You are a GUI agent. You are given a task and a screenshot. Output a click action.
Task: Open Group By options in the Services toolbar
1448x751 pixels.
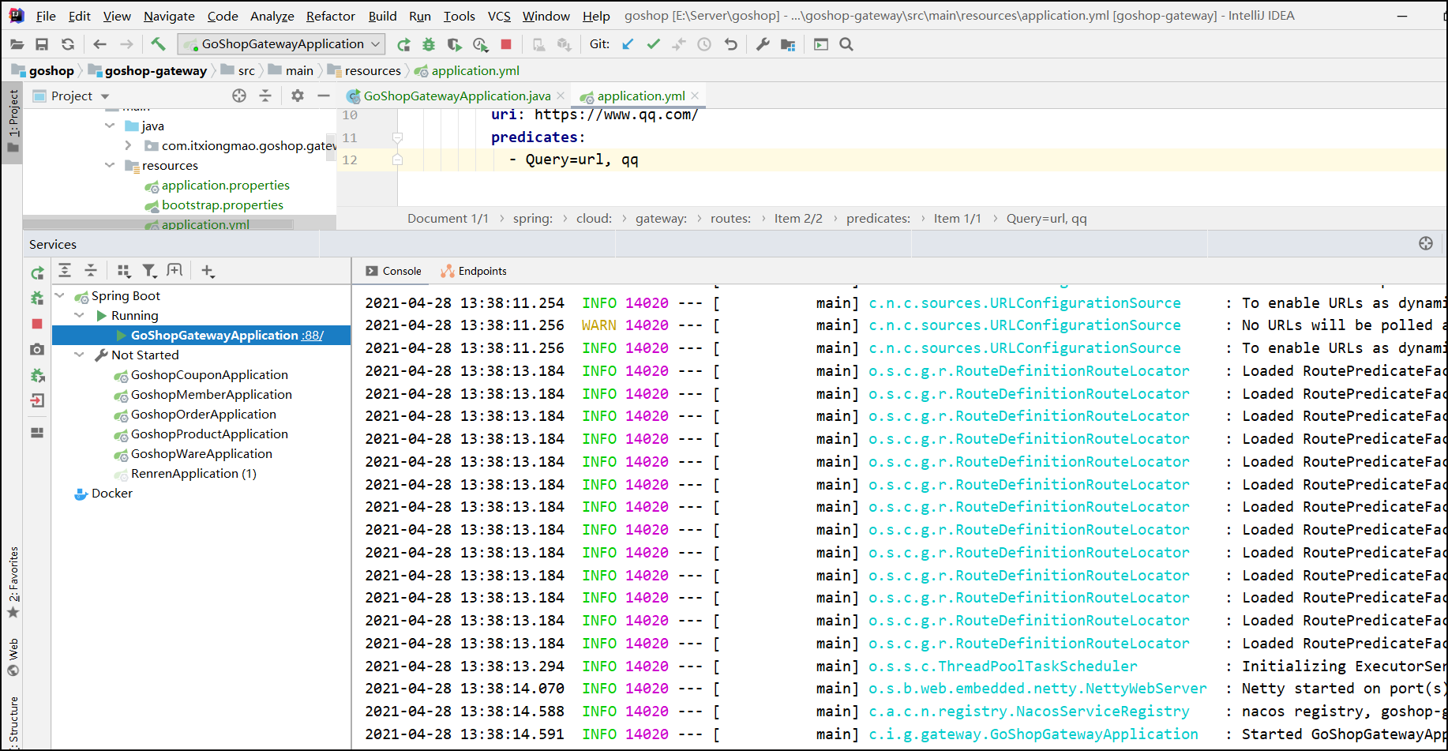coord(124,270)
